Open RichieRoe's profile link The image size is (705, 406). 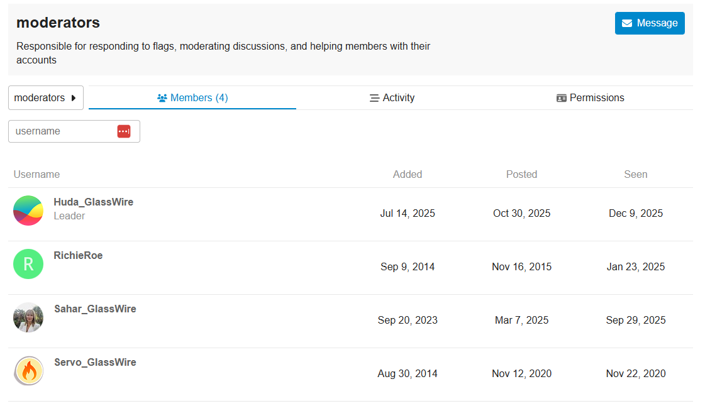(78, 256)
